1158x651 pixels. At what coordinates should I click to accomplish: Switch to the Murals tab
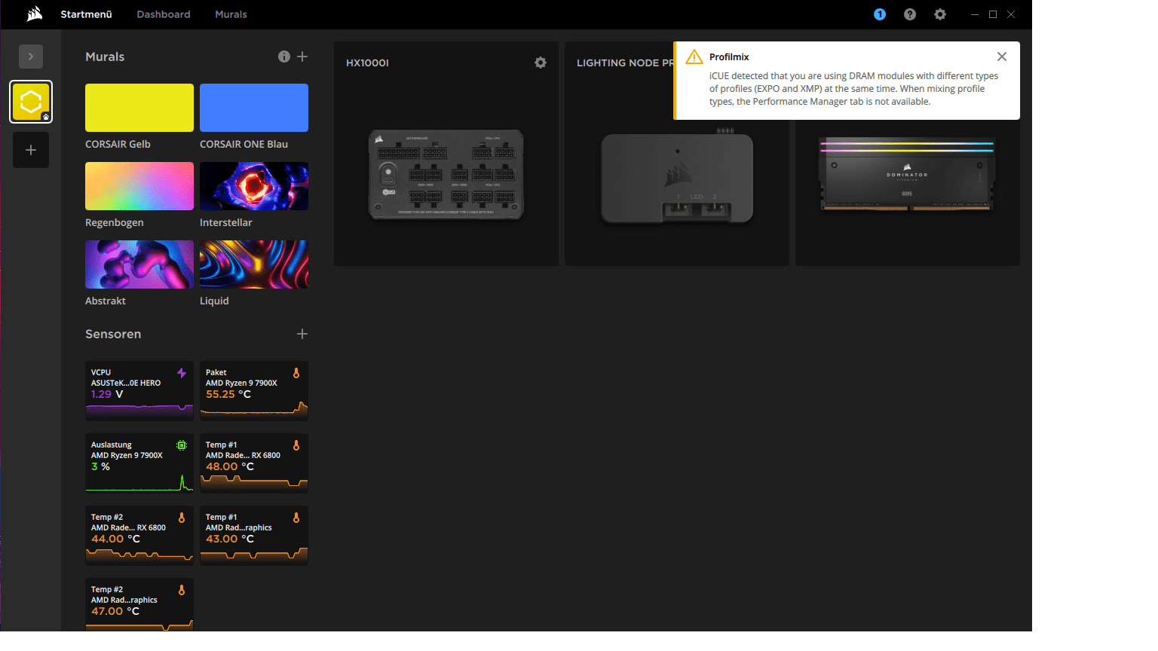[x=231, y=14]
